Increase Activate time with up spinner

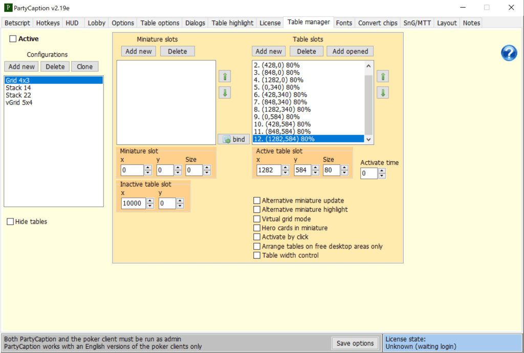click(x=382, y=171)
